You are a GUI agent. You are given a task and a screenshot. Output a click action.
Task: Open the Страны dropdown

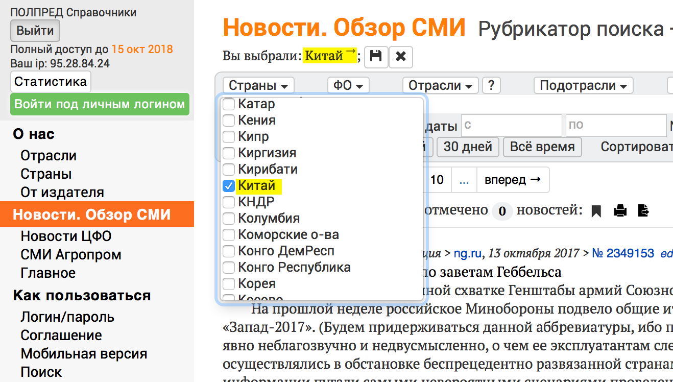point(259,85)
